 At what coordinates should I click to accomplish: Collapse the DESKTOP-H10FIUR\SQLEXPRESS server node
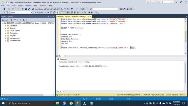pos(3,23)
